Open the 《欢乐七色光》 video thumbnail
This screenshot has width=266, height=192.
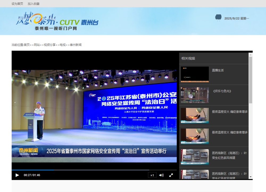click(195, 95)
